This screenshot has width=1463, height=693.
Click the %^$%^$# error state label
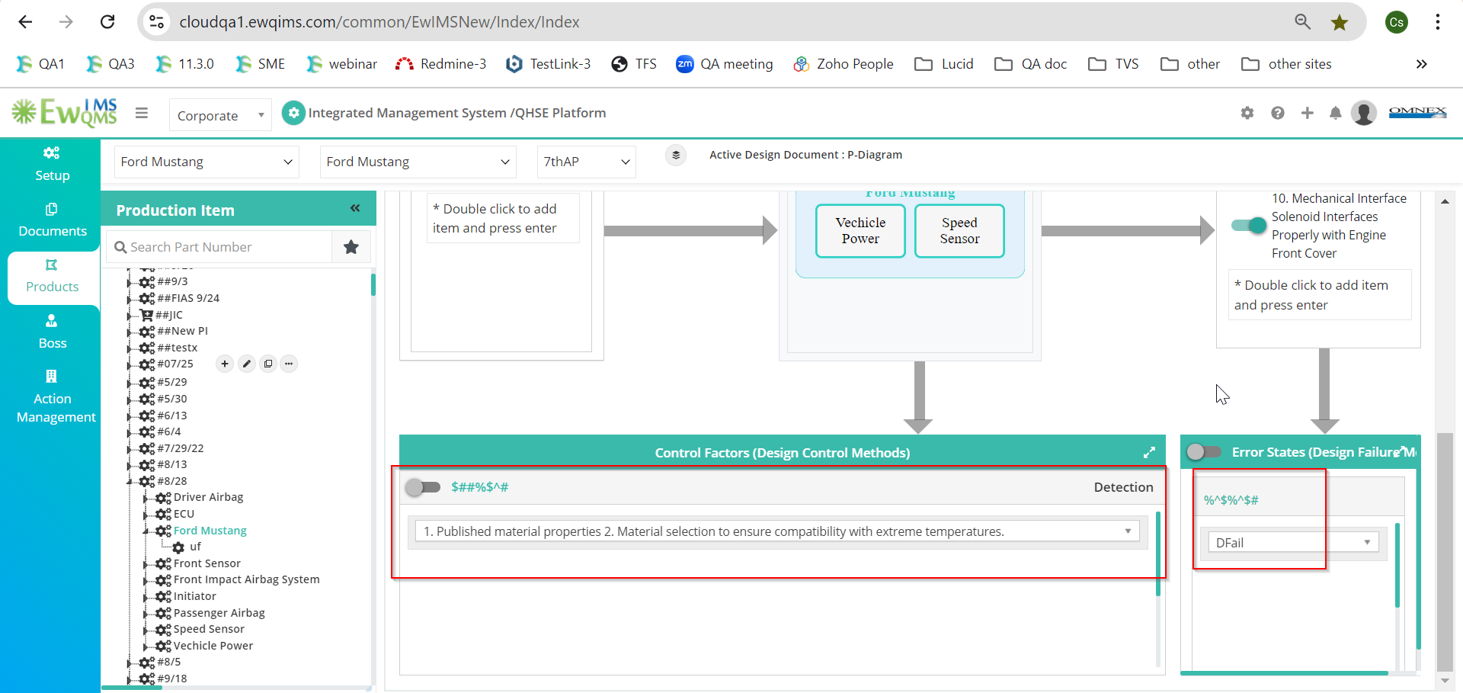pos(1231,500)
